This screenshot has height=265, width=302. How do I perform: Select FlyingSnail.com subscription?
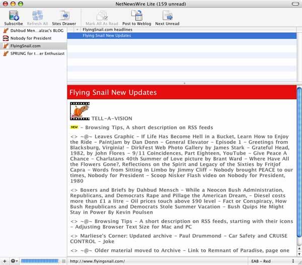[x=33, y=46]
